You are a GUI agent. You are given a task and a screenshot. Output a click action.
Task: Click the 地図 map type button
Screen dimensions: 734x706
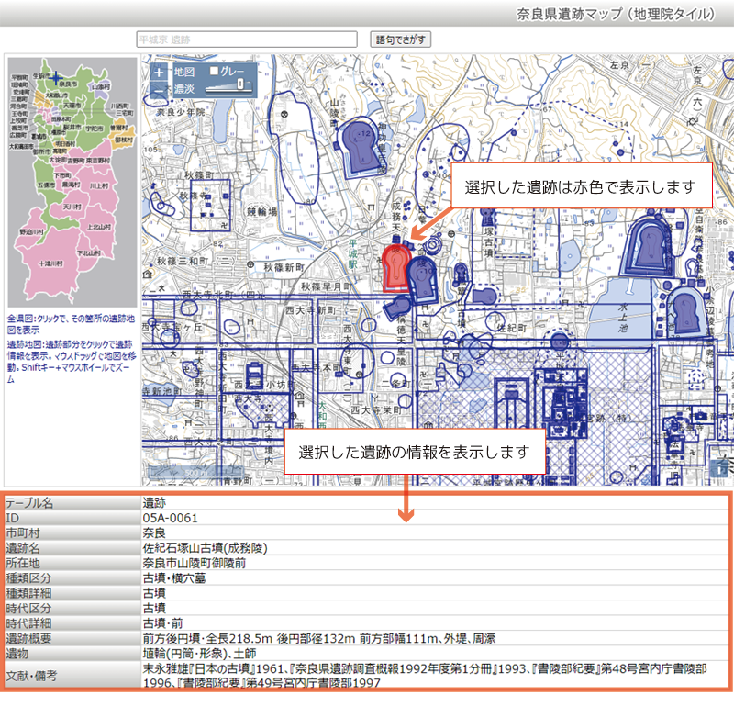tap(184, 72)
